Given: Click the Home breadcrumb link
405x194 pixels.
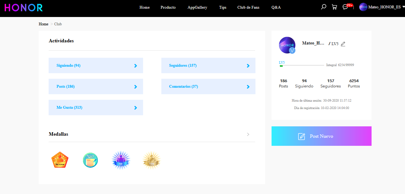Looking at the screenshot, I should tap(43, 24).
